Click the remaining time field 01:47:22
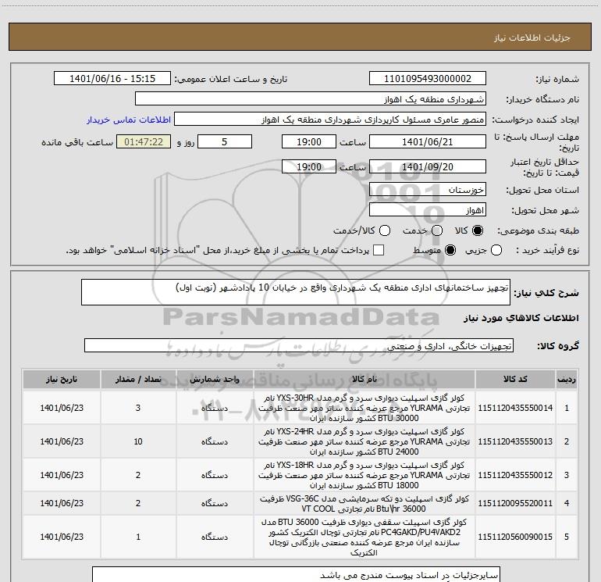601x582 pixels. (144, 142)
